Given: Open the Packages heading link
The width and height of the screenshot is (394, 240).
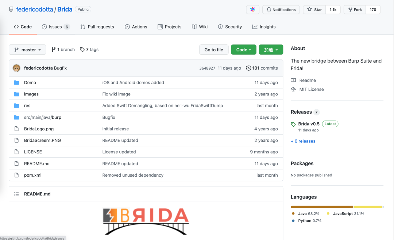Looking at the screenshot, I should pos(302,164).
